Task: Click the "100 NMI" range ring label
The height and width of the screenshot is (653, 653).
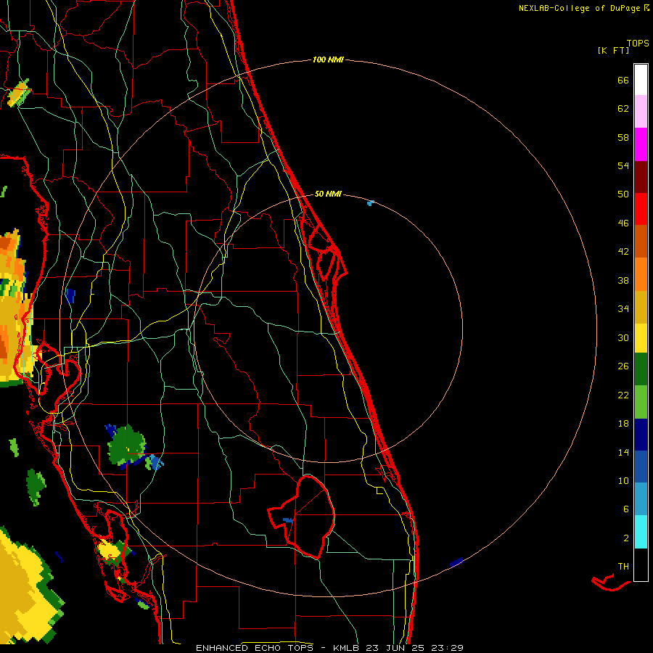Action: [x=328, y=59]
